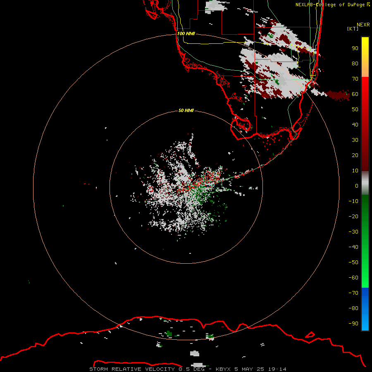Click the "[KT]" units label
The width and height of the screenshot is (372, 372).
tap(353, 29)
